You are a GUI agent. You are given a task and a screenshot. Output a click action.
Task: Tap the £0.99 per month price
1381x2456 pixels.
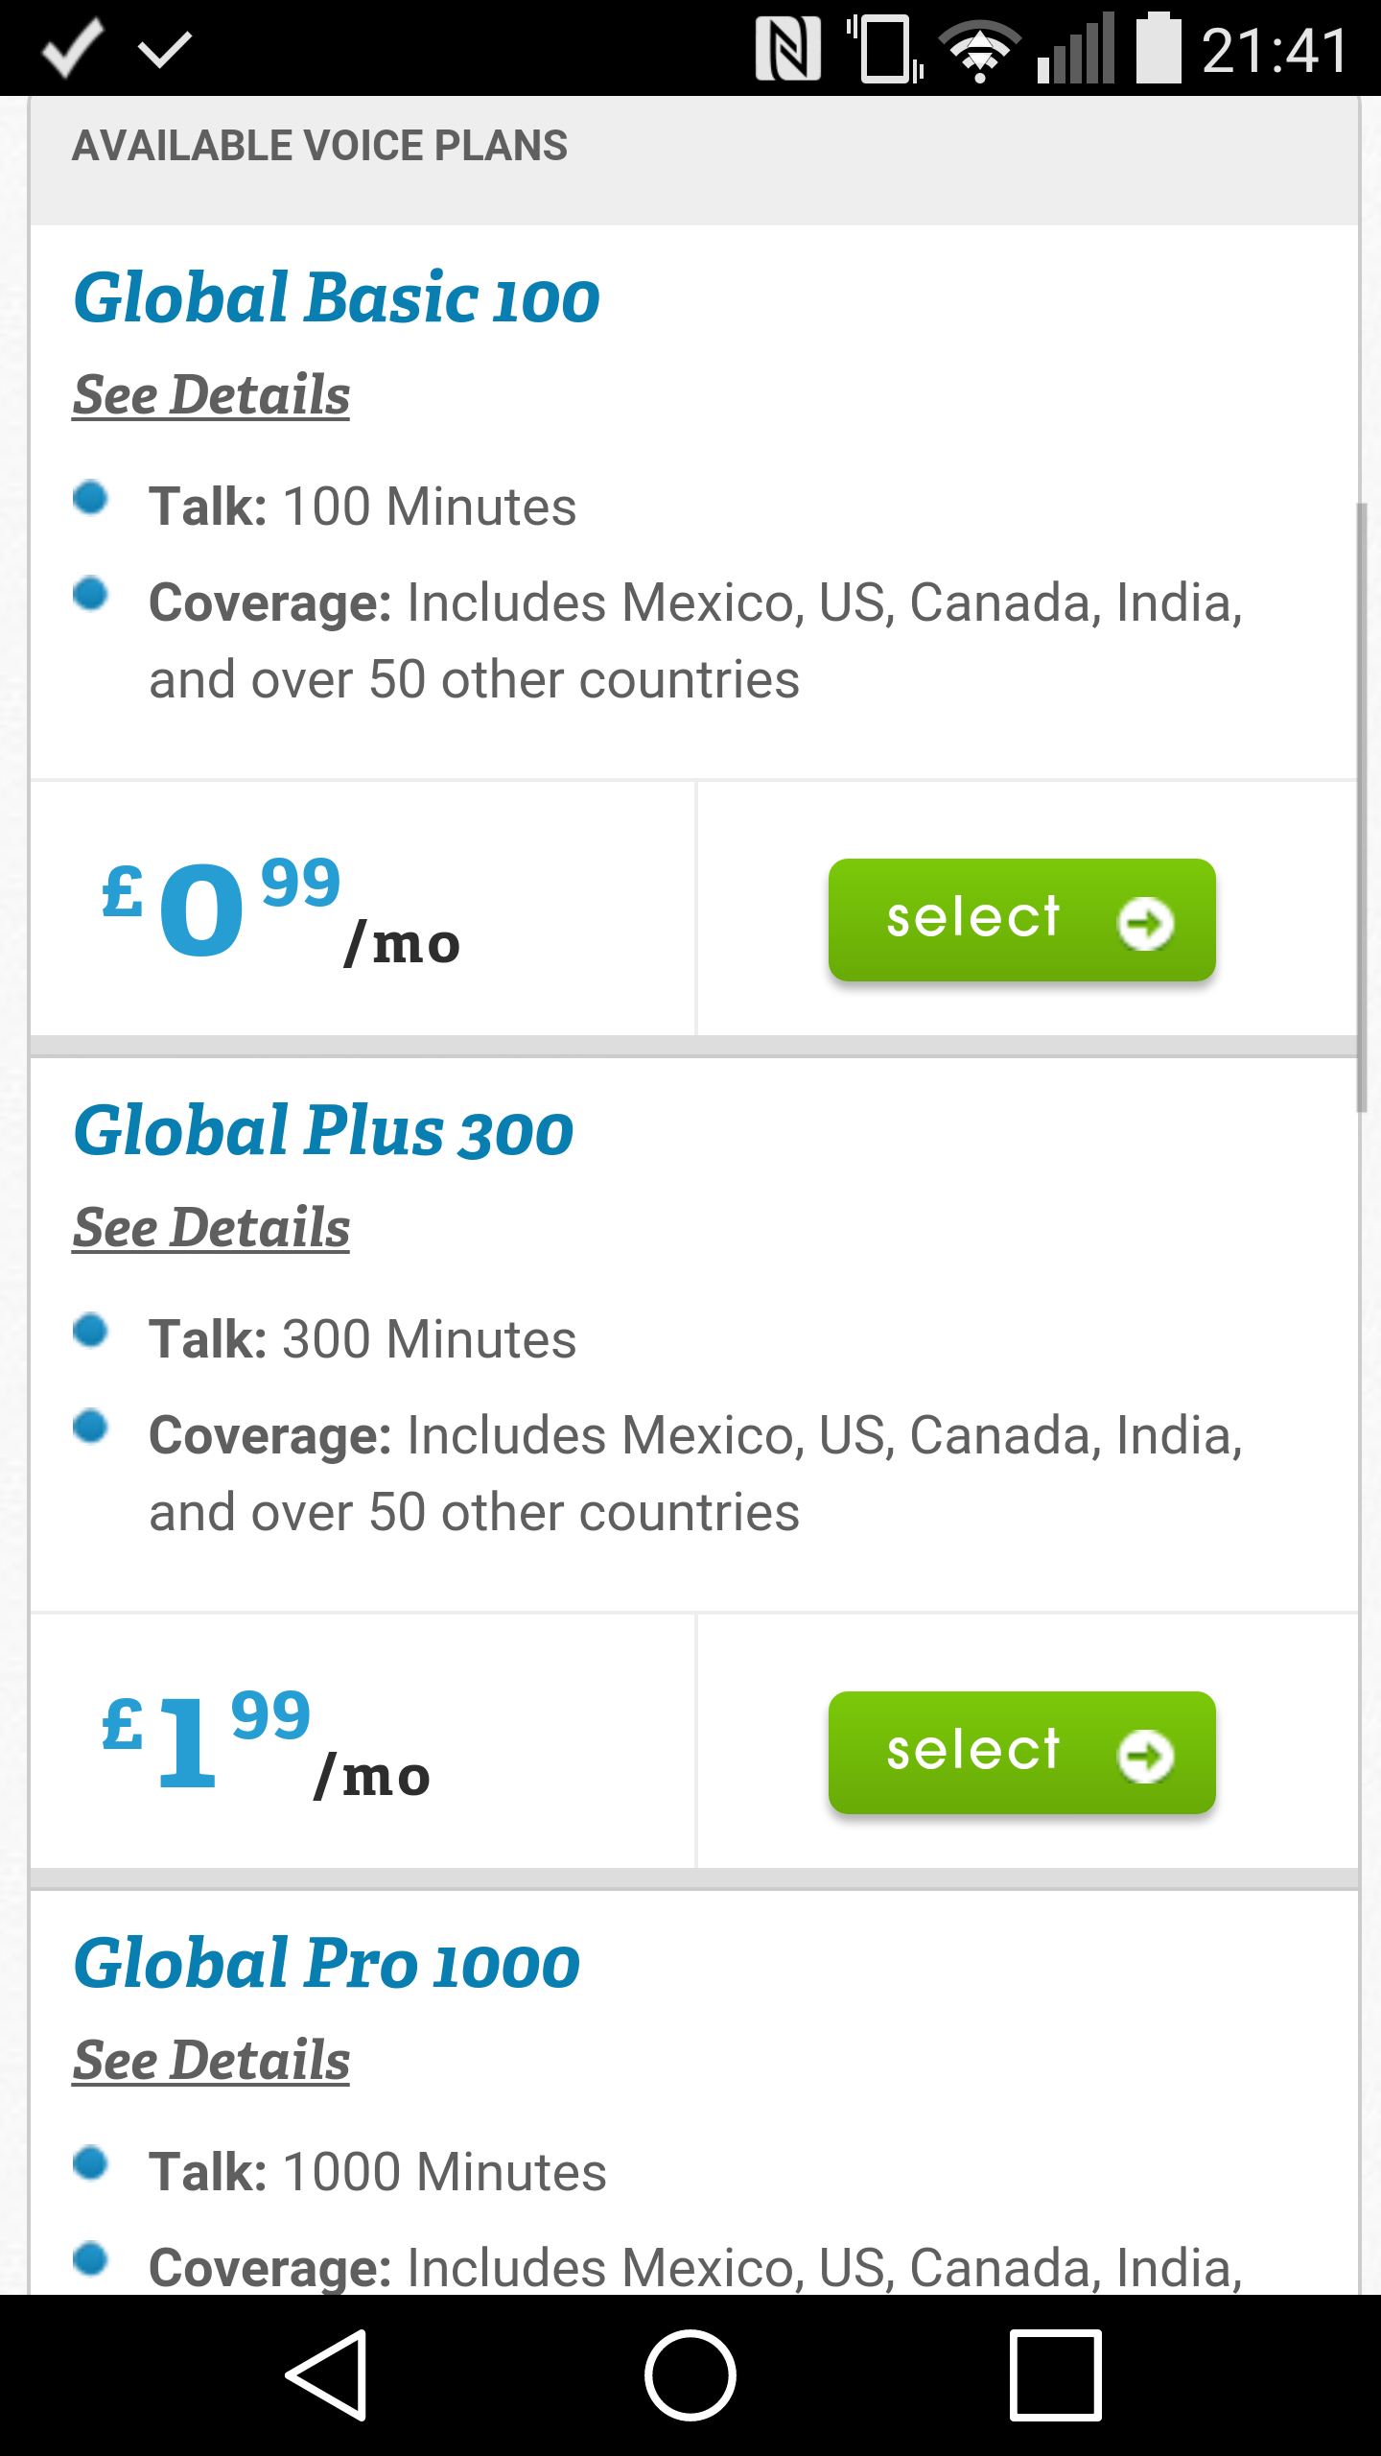[281, 911]
